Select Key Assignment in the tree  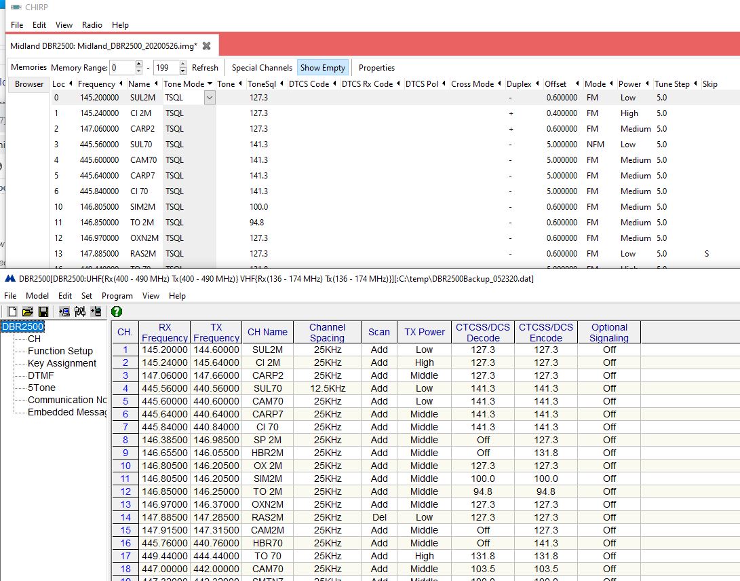pyautogui.click(x=62, y=363)
